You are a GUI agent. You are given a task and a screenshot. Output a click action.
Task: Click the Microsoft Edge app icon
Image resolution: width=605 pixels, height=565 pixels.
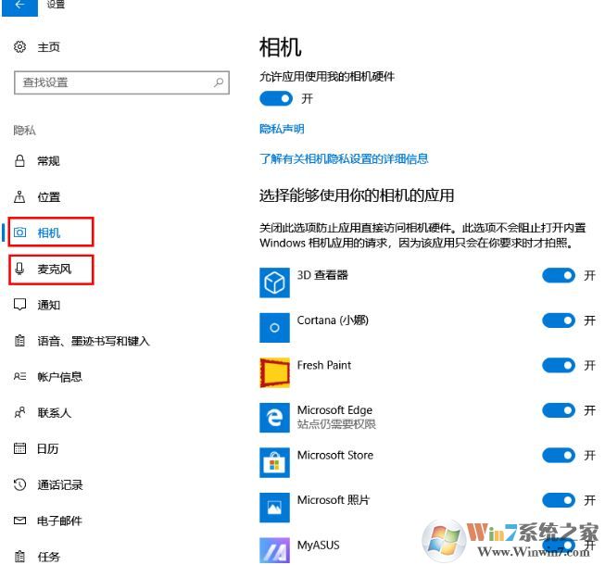274,418
